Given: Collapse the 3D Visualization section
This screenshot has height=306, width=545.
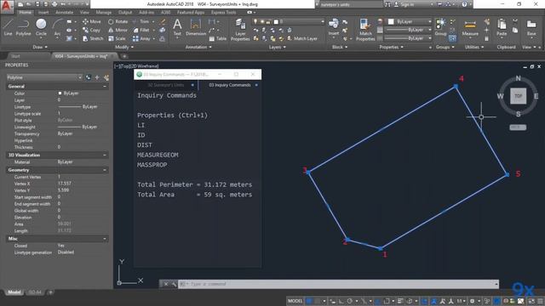Looking at the screenshot, I should (105, 155).
